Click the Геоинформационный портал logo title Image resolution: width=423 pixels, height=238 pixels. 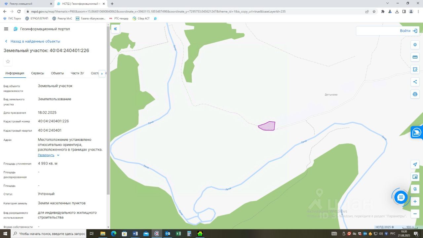pyautogui.click(x=42, y=29)
